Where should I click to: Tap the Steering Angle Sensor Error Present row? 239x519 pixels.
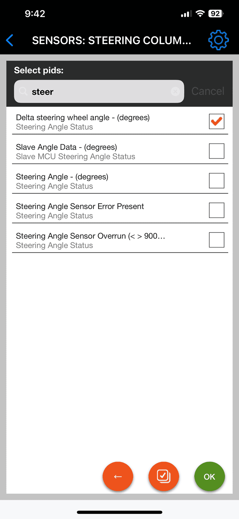pyautogui.click(x=120, y=211)
